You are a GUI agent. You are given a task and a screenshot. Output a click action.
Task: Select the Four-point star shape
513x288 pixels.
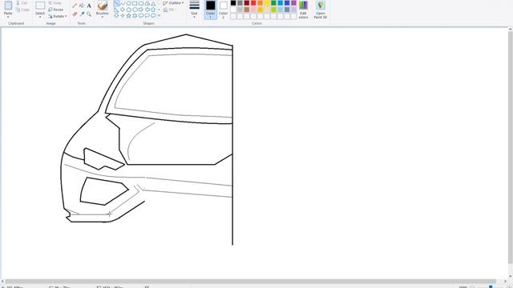point(123,16)
